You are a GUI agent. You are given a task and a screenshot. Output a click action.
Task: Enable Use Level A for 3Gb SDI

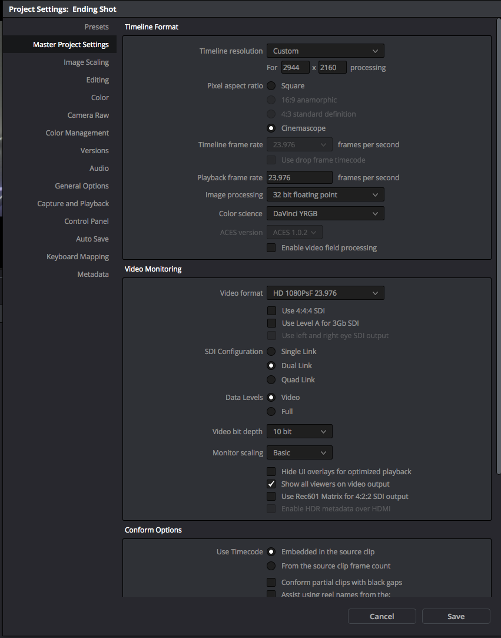(271, 323)
